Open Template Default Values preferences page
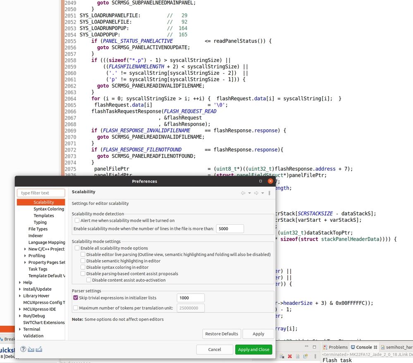 click(x=47, y=276)
